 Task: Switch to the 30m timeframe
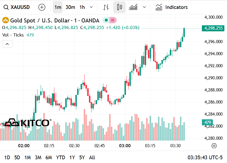click(70, 7)
